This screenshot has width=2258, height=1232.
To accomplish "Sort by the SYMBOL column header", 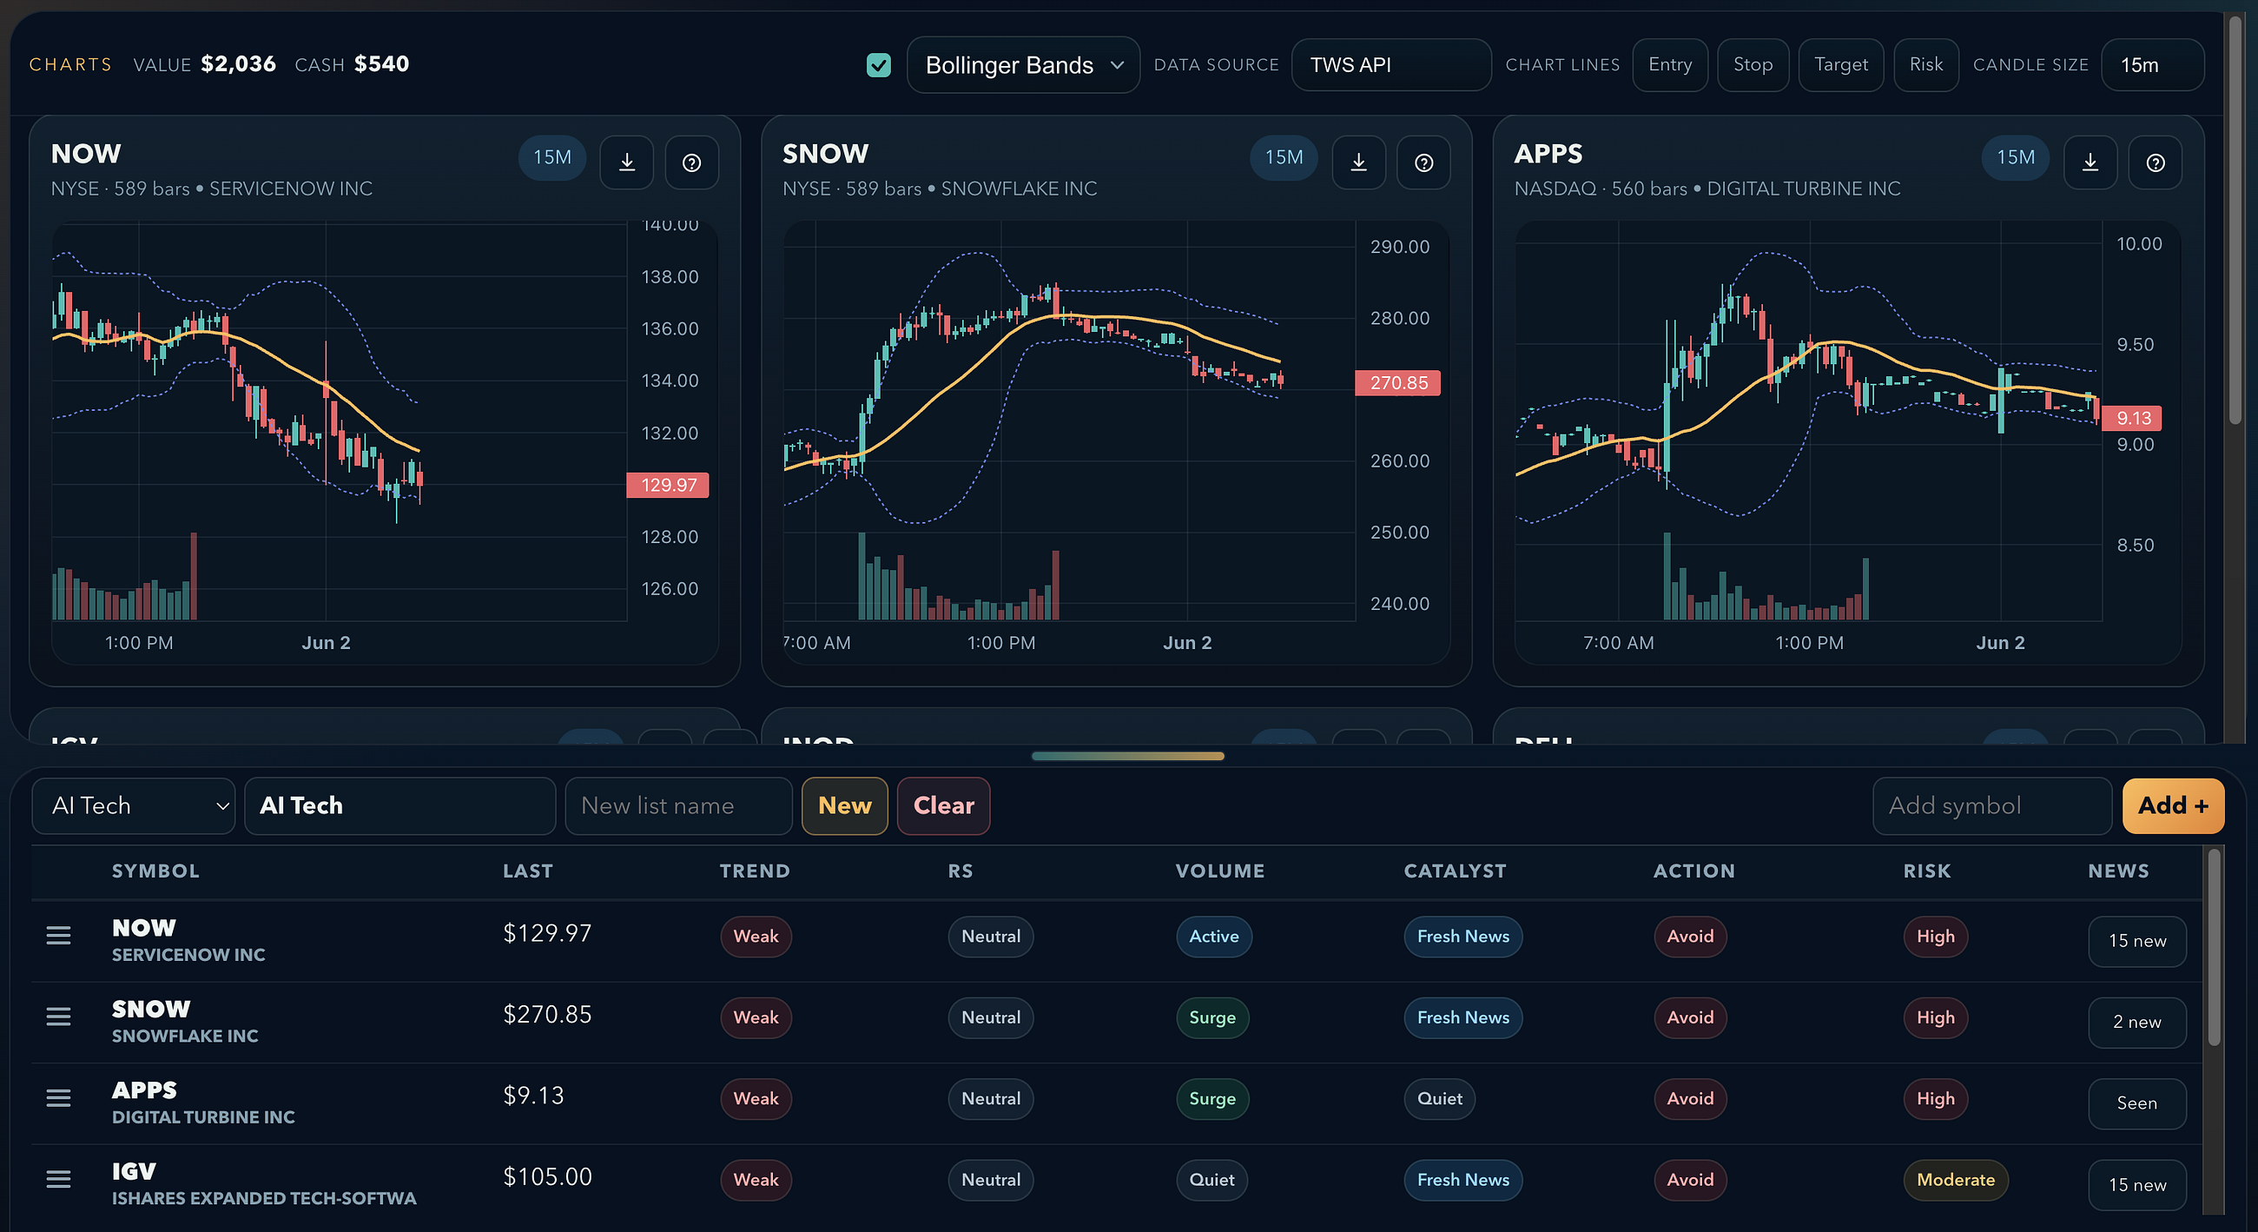I will click(155, 871).
